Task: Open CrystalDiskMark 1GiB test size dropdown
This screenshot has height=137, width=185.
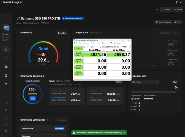Action: click(x=94, y=47)
